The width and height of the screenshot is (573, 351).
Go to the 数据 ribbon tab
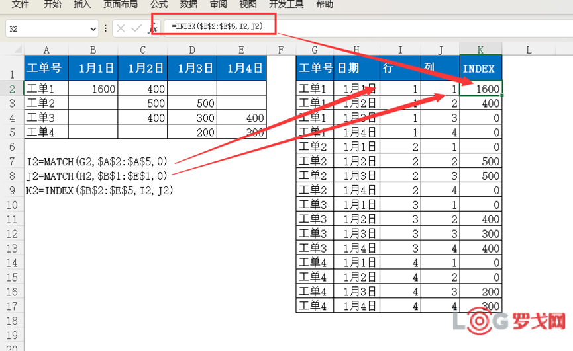click(x=189, y=4)
